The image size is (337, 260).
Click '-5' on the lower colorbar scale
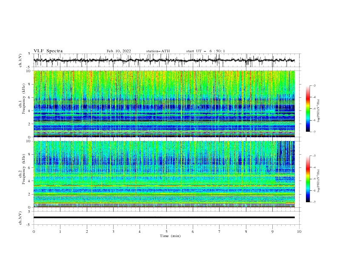(314, 179)
